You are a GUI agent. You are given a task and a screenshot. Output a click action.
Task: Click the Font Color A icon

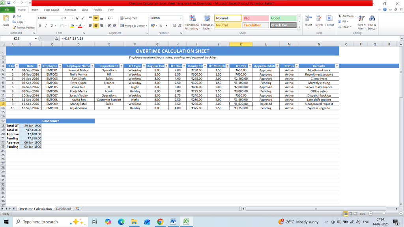(80, 26)
